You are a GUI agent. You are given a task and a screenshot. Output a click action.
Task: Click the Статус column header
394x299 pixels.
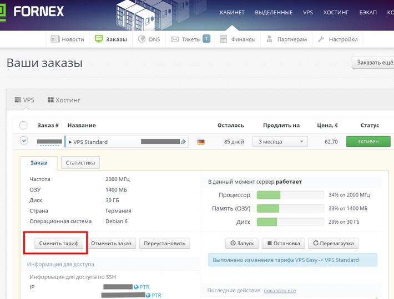coord(370,125)
